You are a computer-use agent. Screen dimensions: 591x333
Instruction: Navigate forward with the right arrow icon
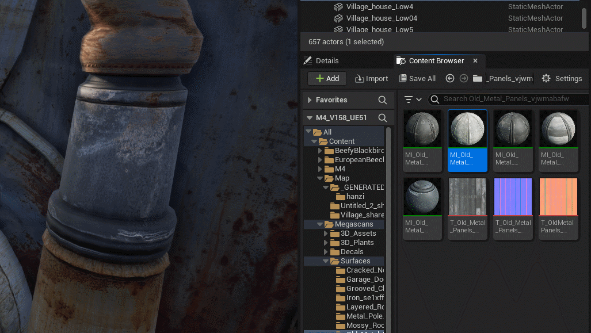tap(464, 79)
